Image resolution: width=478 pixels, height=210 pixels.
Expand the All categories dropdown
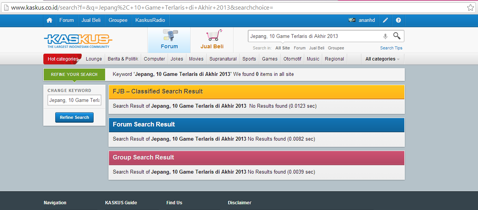[382, 59]
